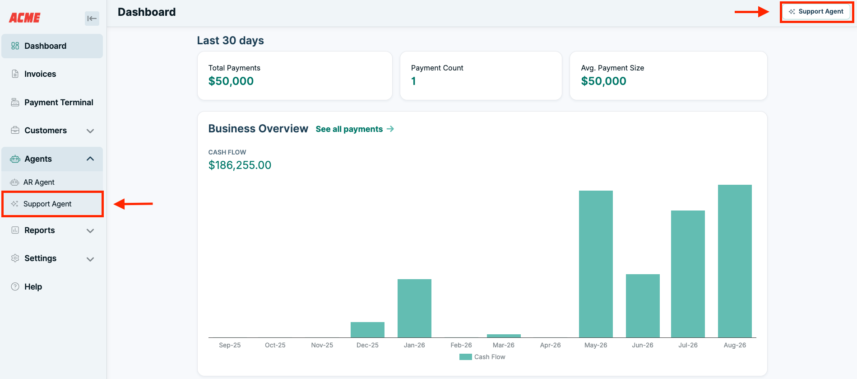Click the Avg. Payment Size $50,000 value
Image resolution: width=857 pixels, height=379 pixels.
click(x=604, y=81)
